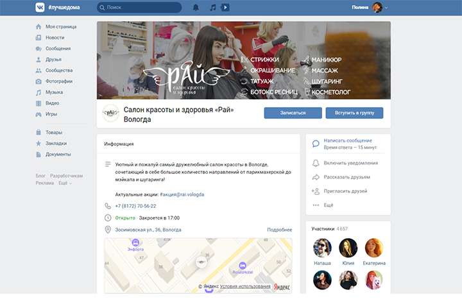The image size is (462, 308).
Task: Open member Наташа's avatar
Action: tap(322, 248)
